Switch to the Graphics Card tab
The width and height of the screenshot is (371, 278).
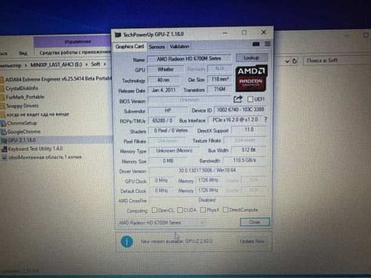(x=130, y=47)
